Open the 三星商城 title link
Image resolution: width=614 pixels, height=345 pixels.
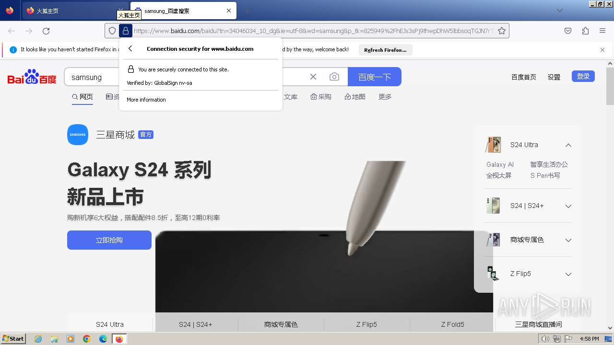(x=116, y=135)
